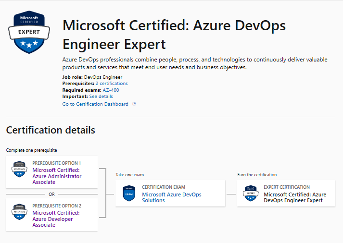This screenshot has height=243, width=343.
Task: Click the Exam badge in Certification Exam card
Action: (129, 194)
